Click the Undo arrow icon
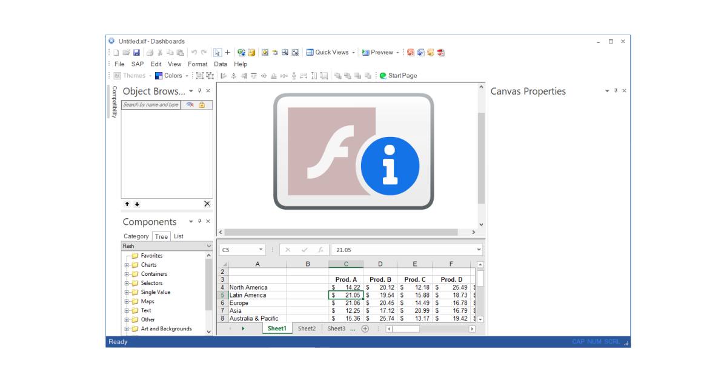Viewport: 727px width, 380px height. pos(194,52)
